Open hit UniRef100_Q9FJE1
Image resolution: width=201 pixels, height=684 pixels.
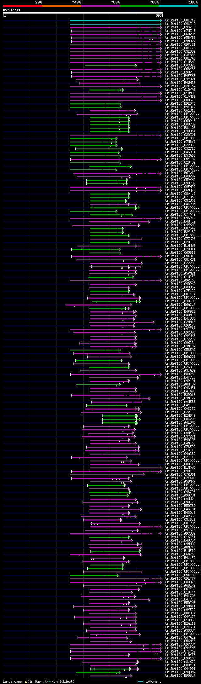(180, 45)
